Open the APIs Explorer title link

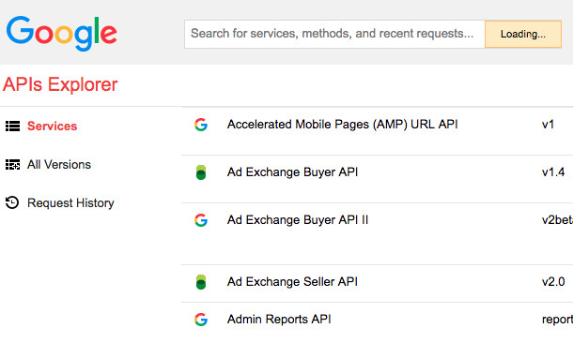tap(60, 84)
